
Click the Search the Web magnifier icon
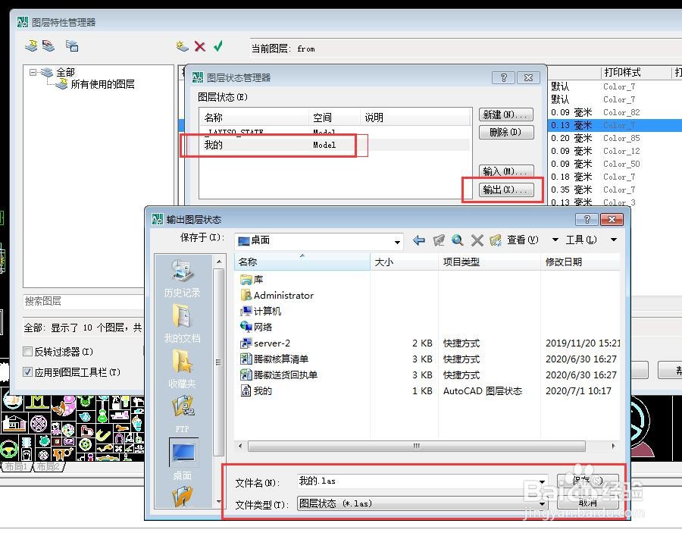[x=458, y=240]
